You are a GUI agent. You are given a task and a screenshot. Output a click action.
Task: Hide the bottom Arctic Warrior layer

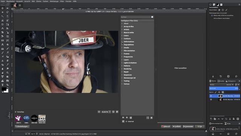point(211,100)
